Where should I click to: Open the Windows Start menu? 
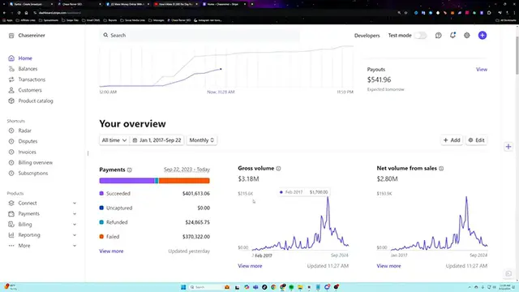coord(183,287)
